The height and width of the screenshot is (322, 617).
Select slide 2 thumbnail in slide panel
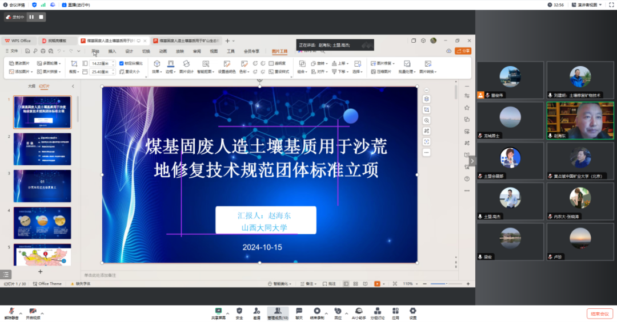[x=42, y=149]
